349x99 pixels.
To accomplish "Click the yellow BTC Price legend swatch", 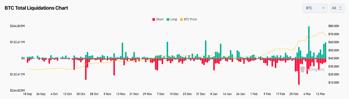I will tap(181, 19).
